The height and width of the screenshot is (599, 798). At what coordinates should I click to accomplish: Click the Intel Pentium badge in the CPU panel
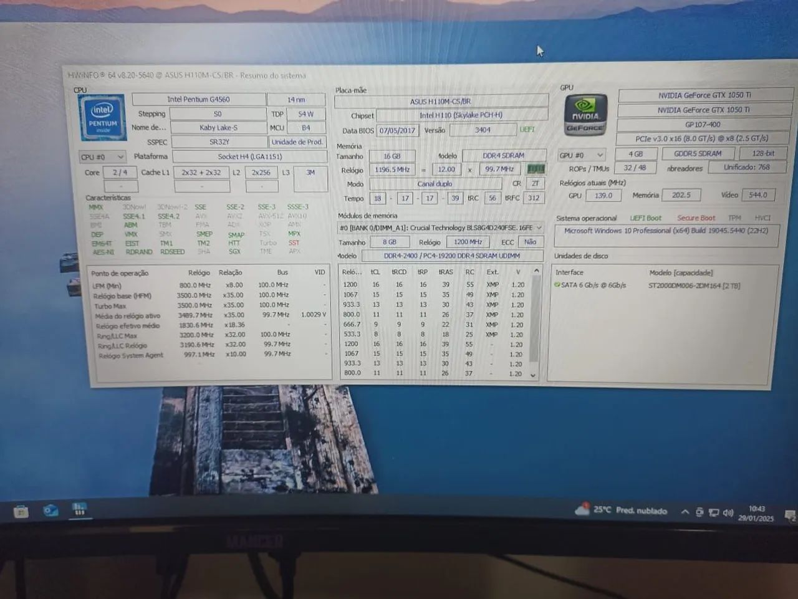coord(102,116)
